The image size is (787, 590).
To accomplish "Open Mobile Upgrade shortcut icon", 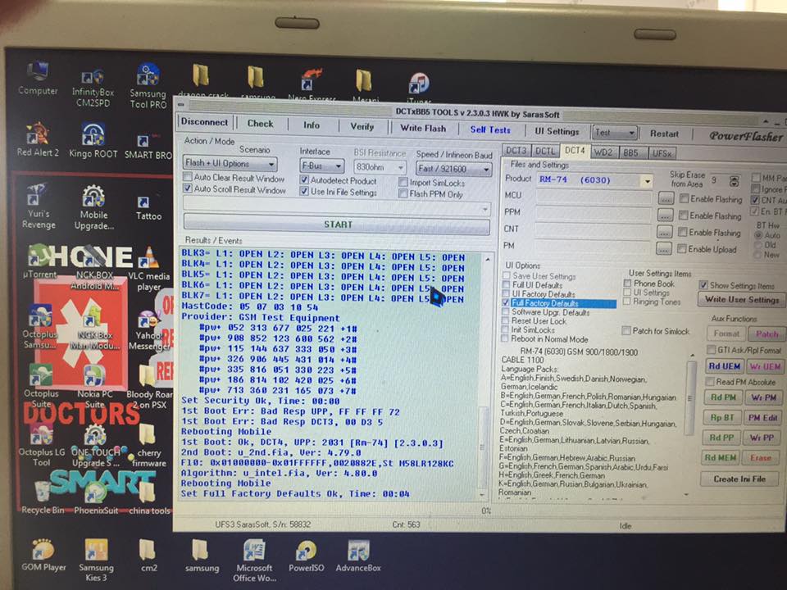I will (x=93, y=206).
